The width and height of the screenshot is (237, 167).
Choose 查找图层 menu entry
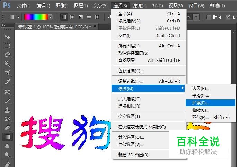coord(149,61)
